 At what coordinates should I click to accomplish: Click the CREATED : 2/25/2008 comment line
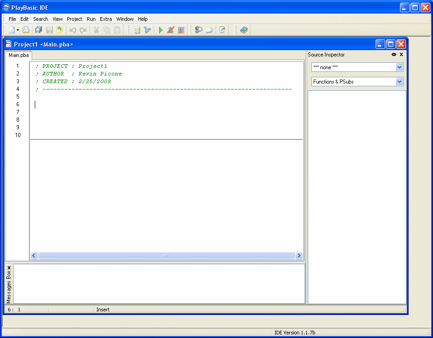pos(73,81)
